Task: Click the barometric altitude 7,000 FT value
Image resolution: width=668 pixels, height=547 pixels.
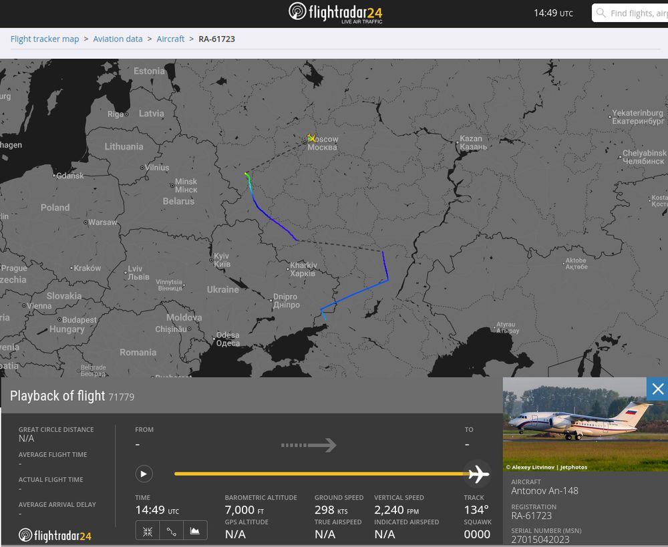Action: pos(244,510)
